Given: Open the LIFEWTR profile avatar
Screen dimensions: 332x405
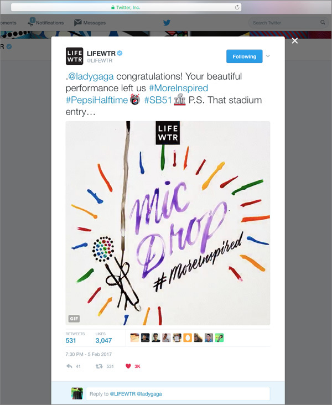Looking at the screenshot, I should [x=74, y=56].
